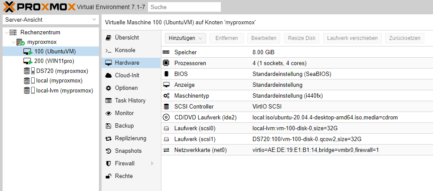Click the Konsole terminal icon
433x191 pixels.
[x=108, y=50]
